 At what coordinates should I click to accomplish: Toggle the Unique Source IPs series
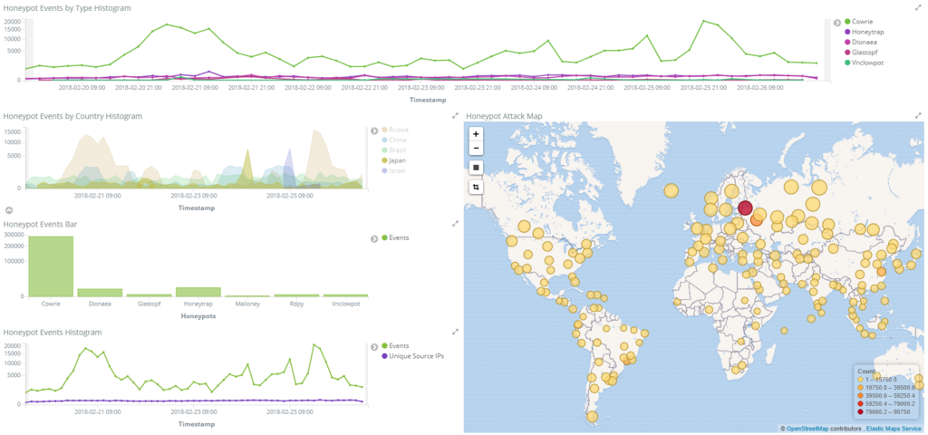click(x=412, y=355)
